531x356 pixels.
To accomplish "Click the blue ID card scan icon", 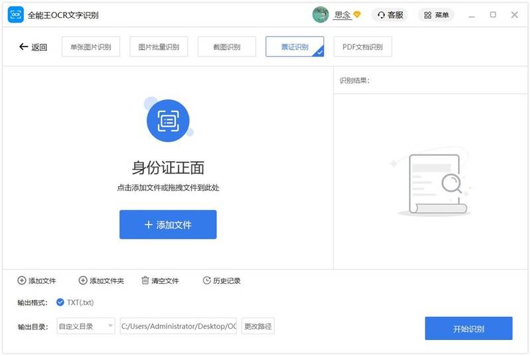I will pyautogui.click(x=168, y=121).
